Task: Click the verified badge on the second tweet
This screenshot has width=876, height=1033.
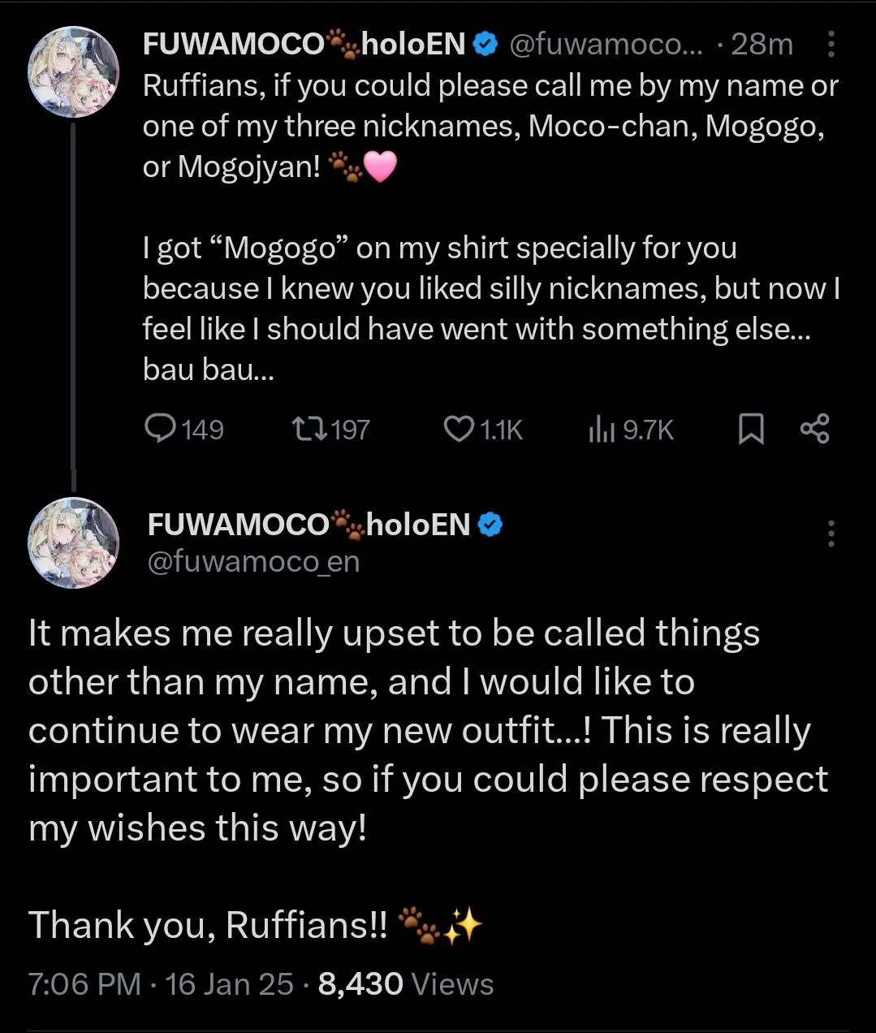Action: coord(490,525)
